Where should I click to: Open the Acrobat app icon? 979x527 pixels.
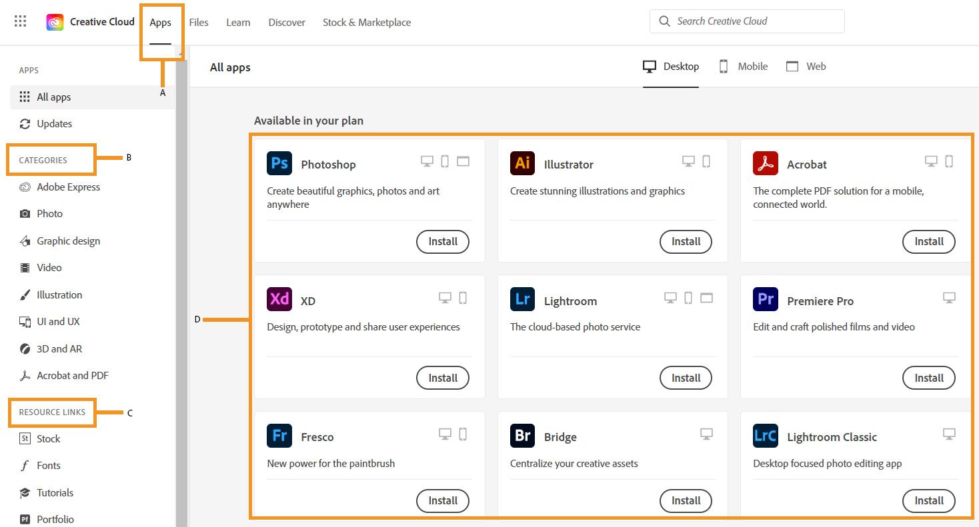point(765,162)
